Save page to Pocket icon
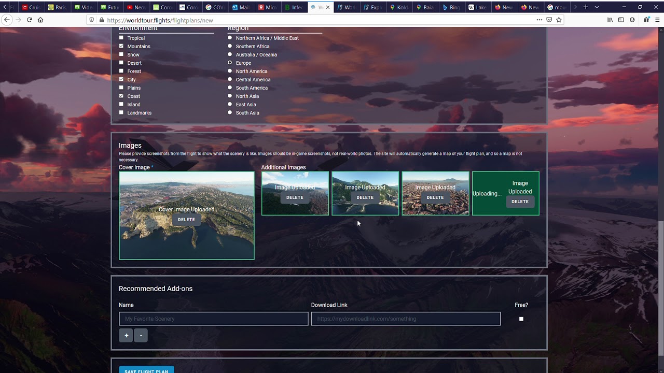The width and height of the screenshot is (664, 373). 549,20
